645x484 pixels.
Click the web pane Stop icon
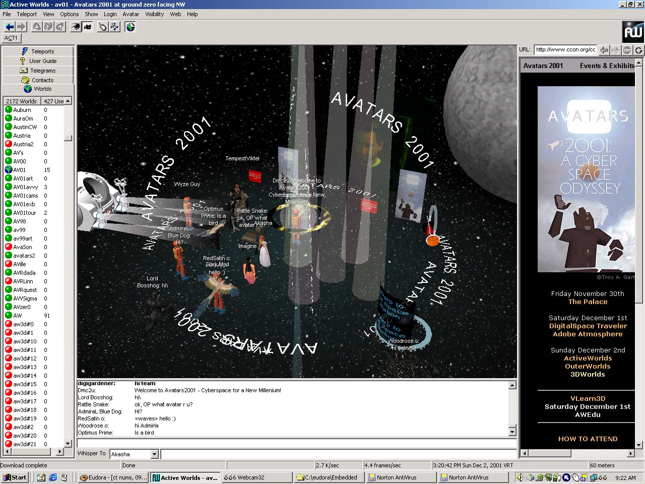point(627,50)
